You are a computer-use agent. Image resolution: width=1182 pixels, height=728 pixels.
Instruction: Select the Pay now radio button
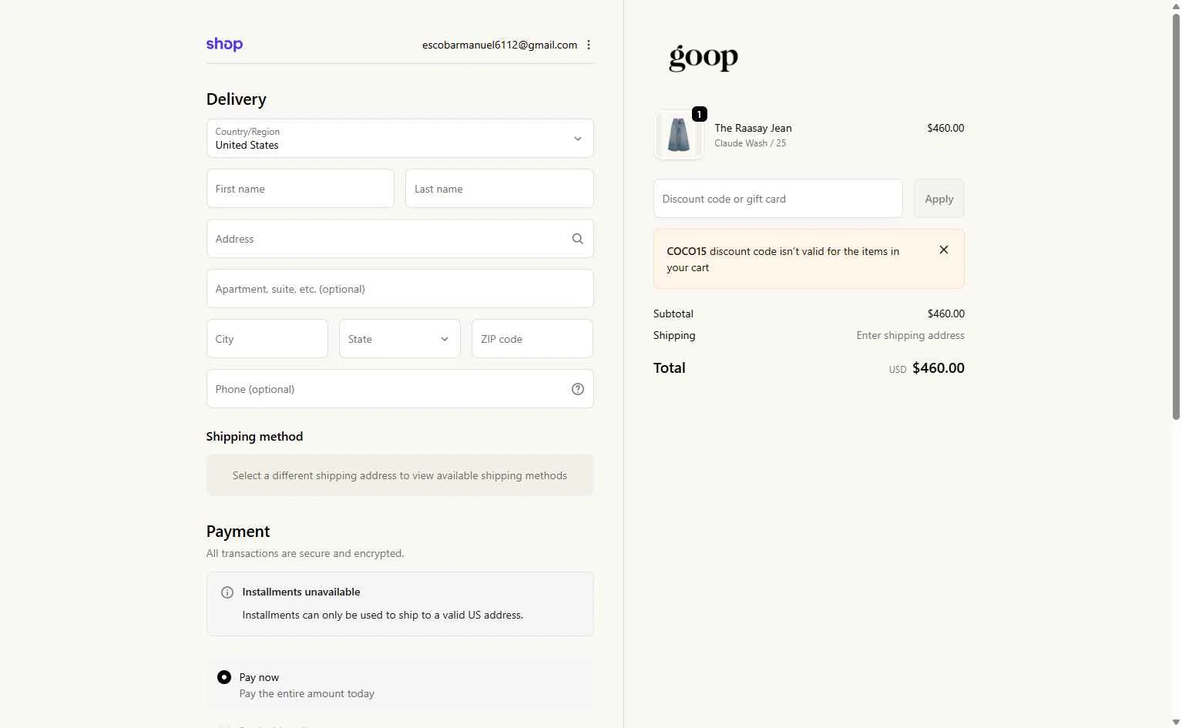point(224,677)
